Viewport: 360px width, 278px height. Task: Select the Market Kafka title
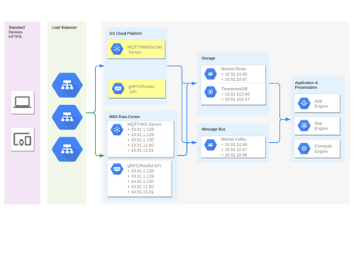pos(233,139)
